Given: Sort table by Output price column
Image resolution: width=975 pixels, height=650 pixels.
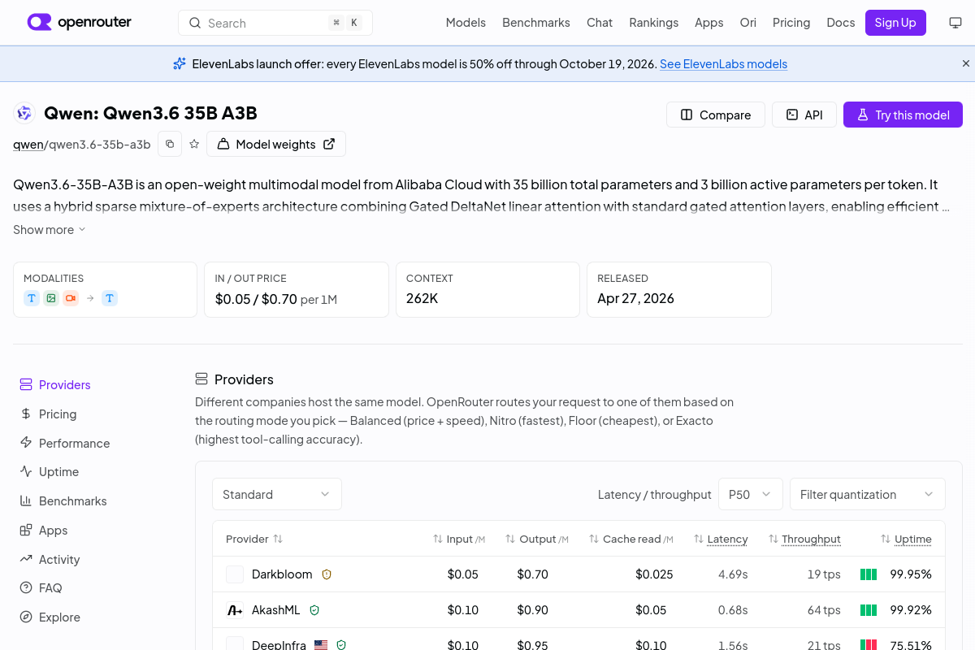Looking at the screenshot, I should 536,539.
